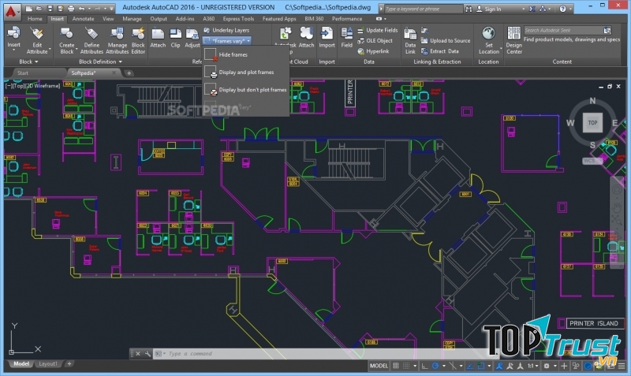Click the Type a keyword or phrase search box
The image size is (631, 376).
423,9
